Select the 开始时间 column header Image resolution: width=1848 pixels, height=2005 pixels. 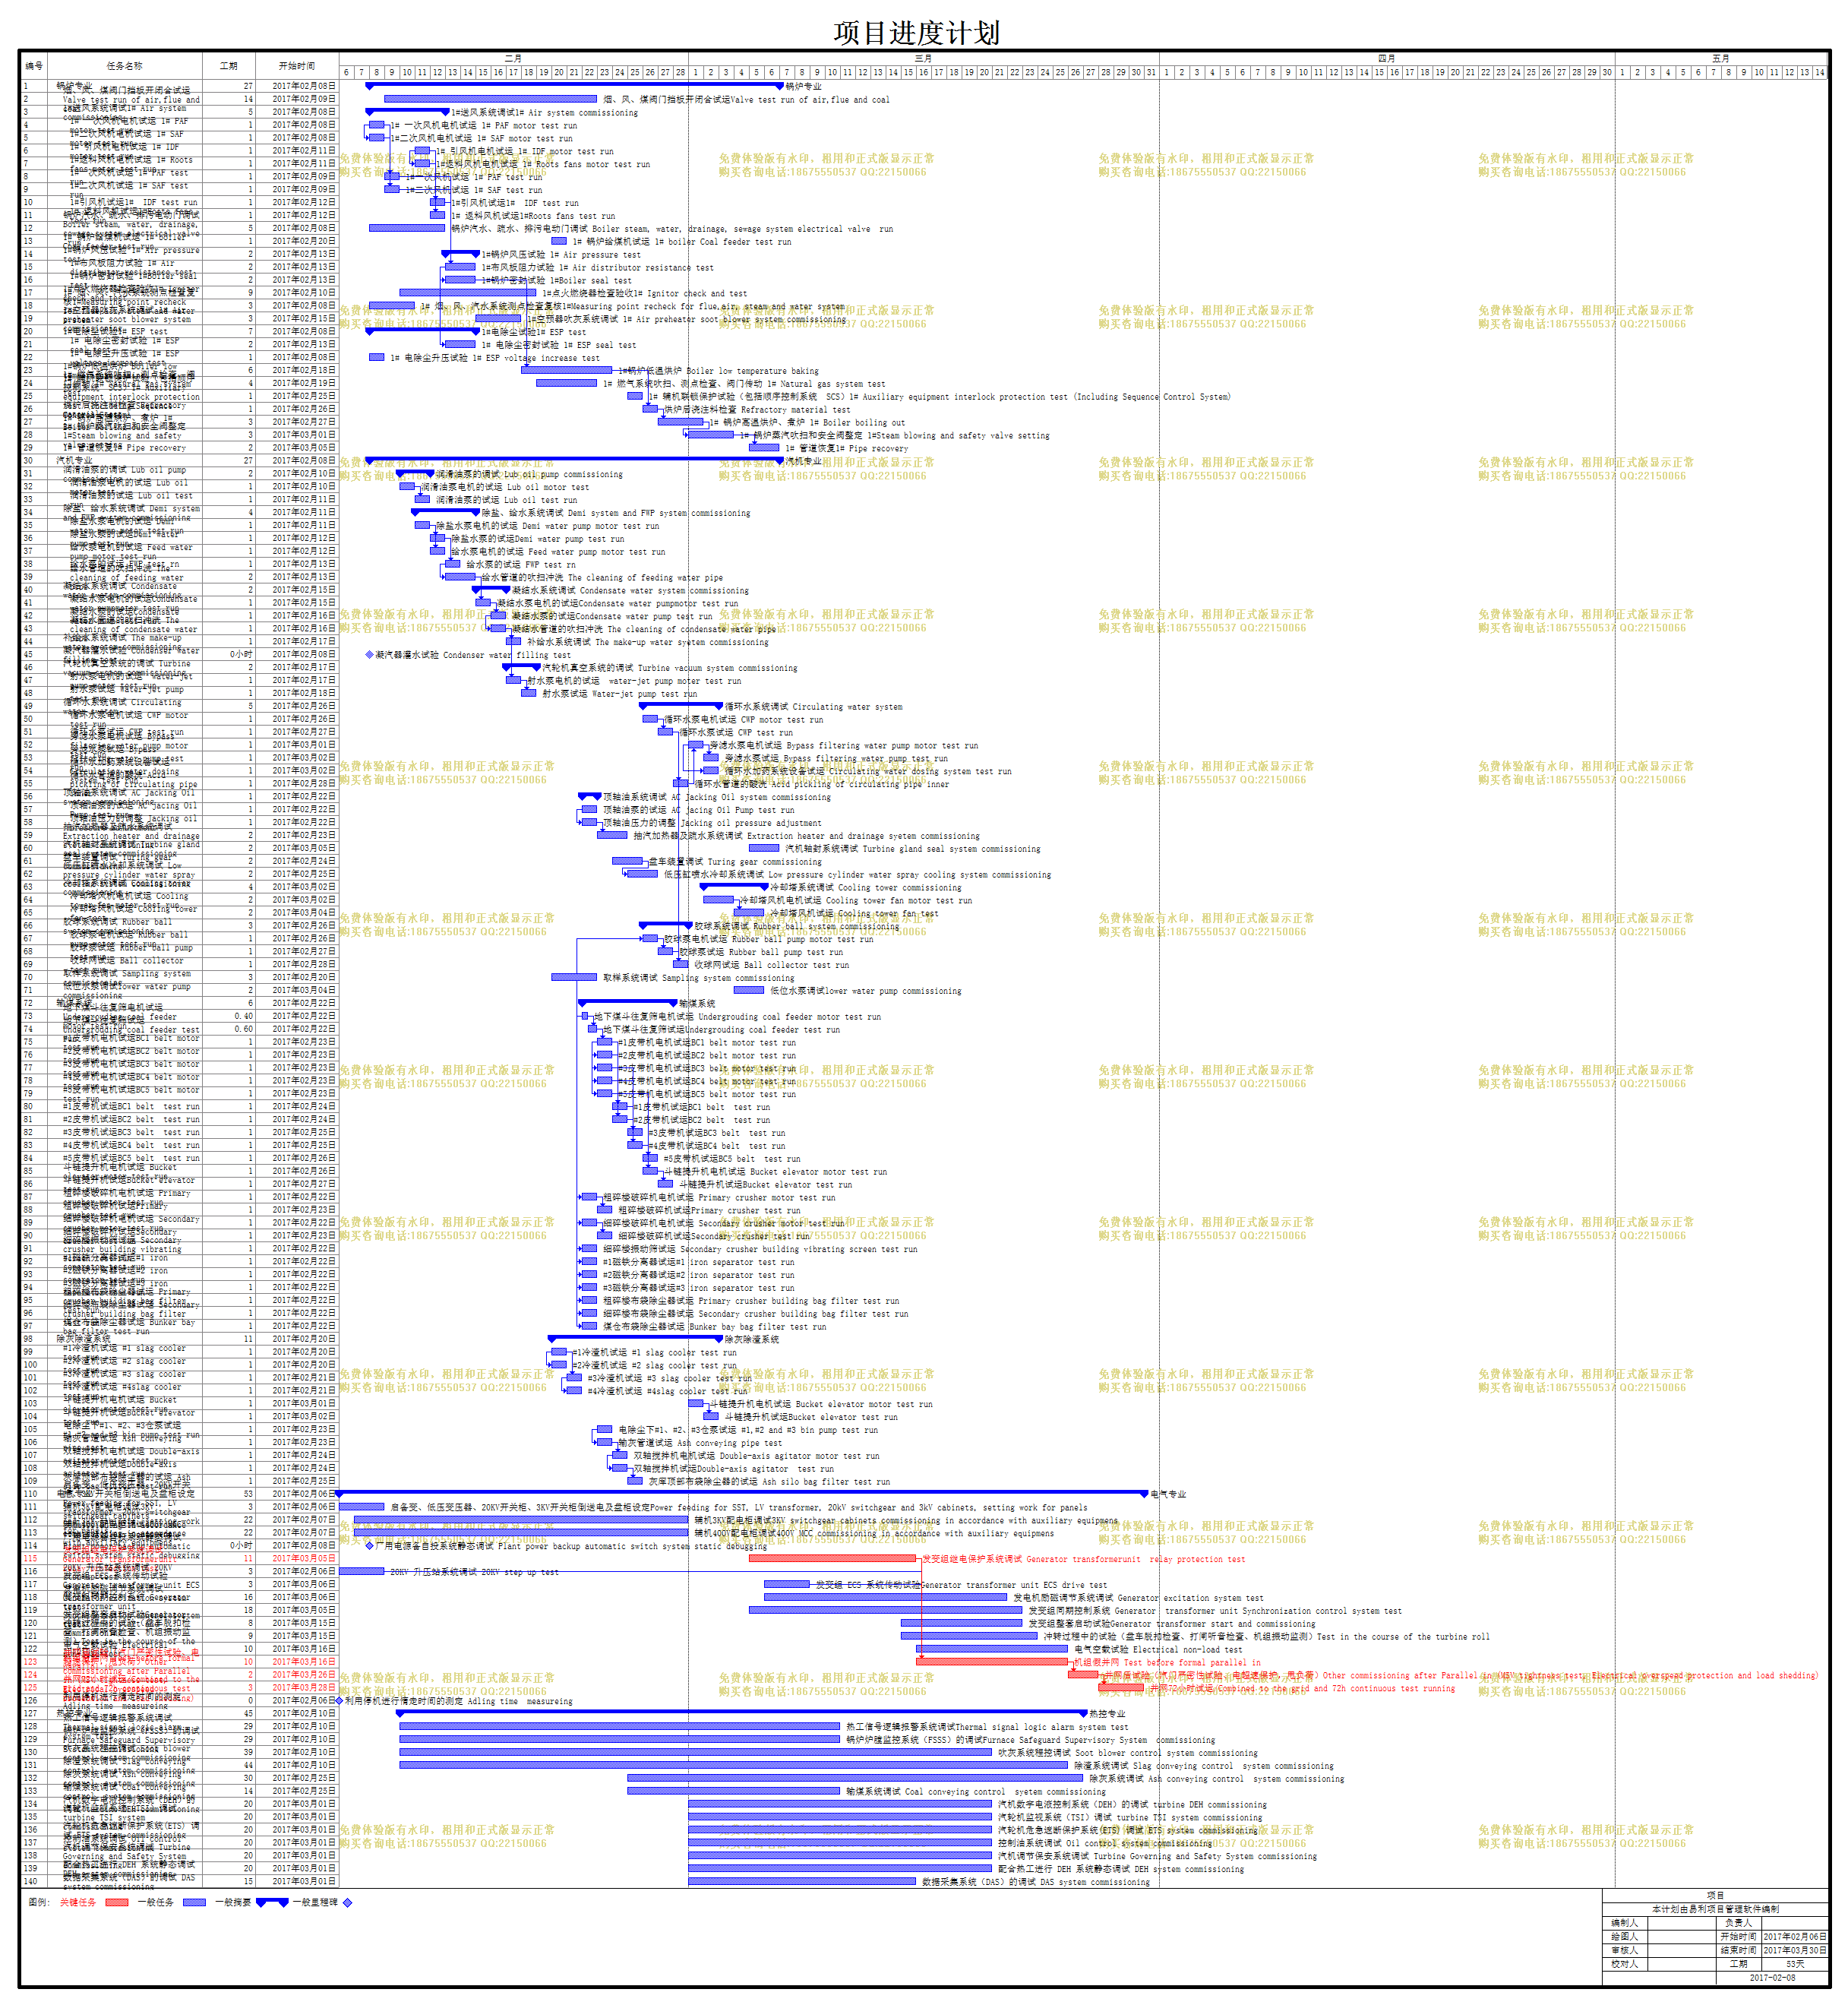(x=297, y=66)
